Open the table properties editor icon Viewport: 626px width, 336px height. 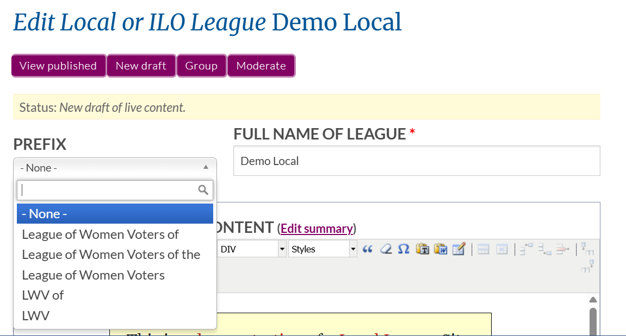[458, 249]
